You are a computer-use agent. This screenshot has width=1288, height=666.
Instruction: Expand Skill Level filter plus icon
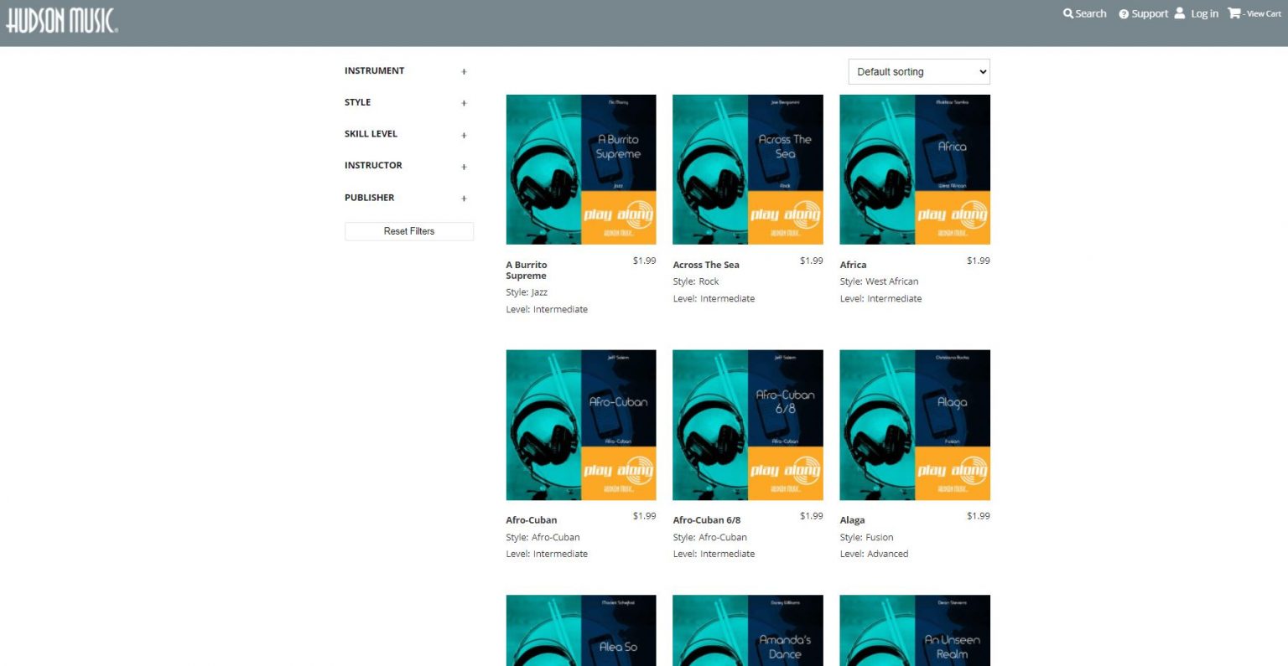point(464,135)
